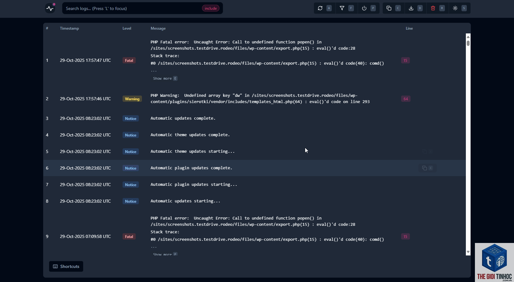Screen dimensions: 514x282
Task: Click row number 8 in the log table
Action: click(47, 201)
